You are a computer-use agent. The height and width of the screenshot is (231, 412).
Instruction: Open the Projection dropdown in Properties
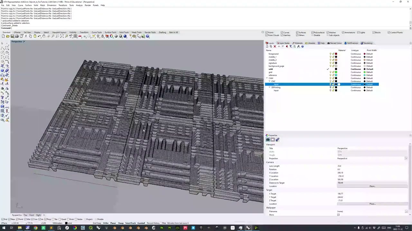tap(406, 158)
